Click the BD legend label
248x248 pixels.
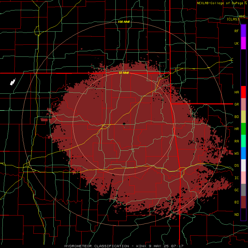tap(236, 117)
